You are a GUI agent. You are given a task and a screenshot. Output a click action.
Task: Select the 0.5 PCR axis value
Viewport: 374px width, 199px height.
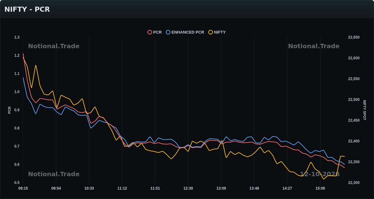pyautogui.click(x=17, y=183)
